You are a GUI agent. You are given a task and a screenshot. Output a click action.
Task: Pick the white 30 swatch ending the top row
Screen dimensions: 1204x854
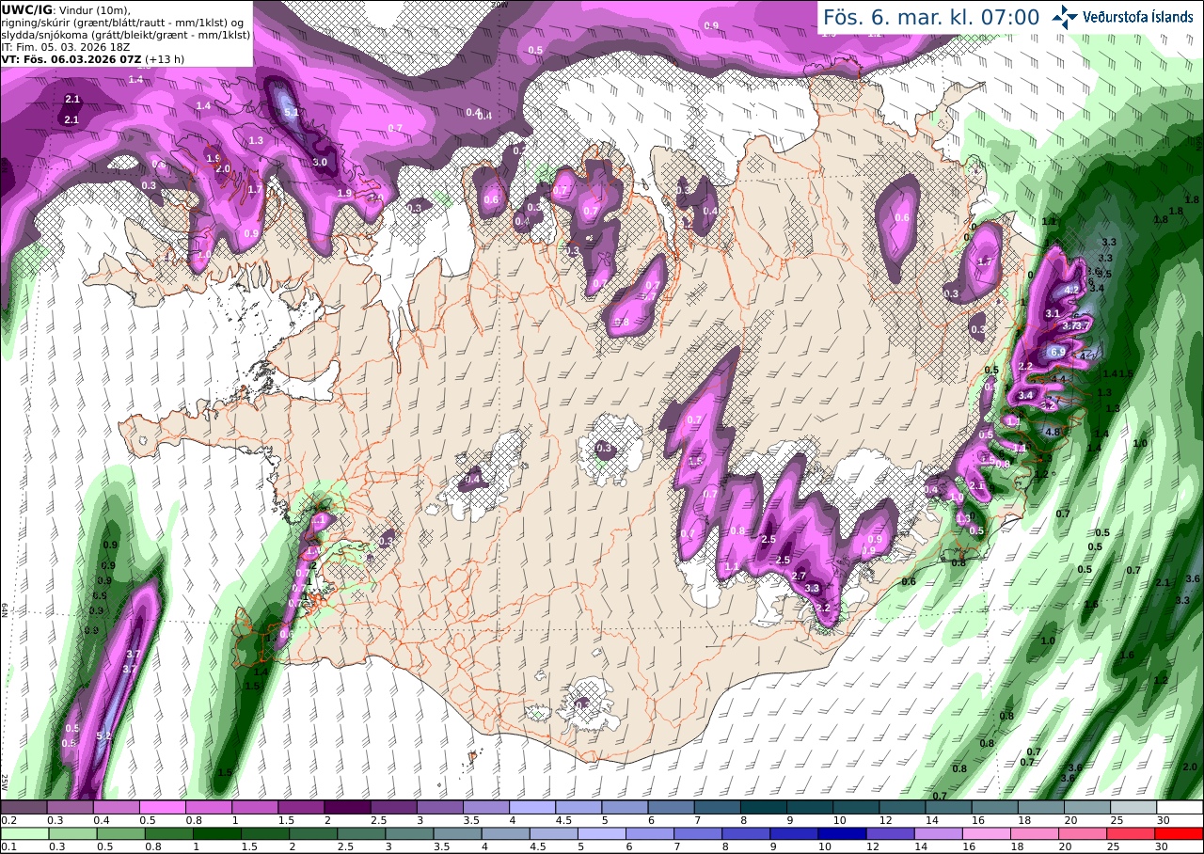click(1180, 807)
